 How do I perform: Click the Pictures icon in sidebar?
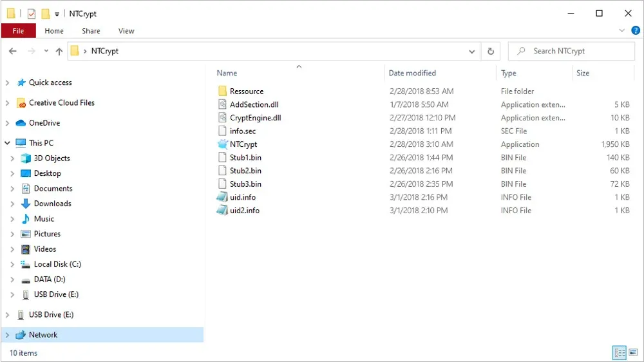pos(26,234)
